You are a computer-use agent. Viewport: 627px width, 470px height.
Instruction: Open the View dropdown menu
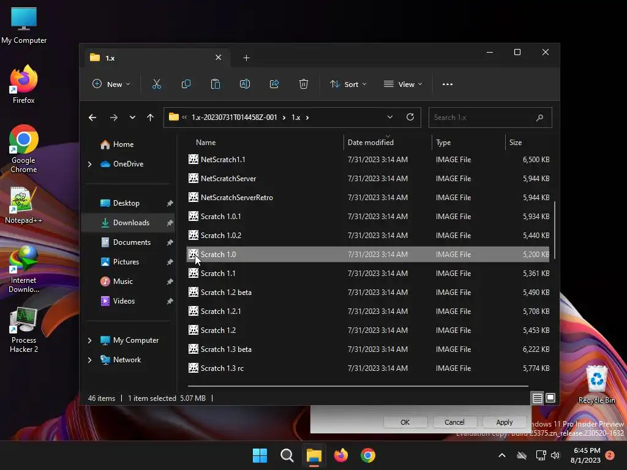403,84
